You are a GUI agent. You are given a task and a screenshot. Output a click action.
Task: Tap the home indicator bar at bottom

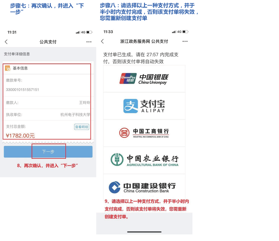pyautogui.click(x=144, y=232)
